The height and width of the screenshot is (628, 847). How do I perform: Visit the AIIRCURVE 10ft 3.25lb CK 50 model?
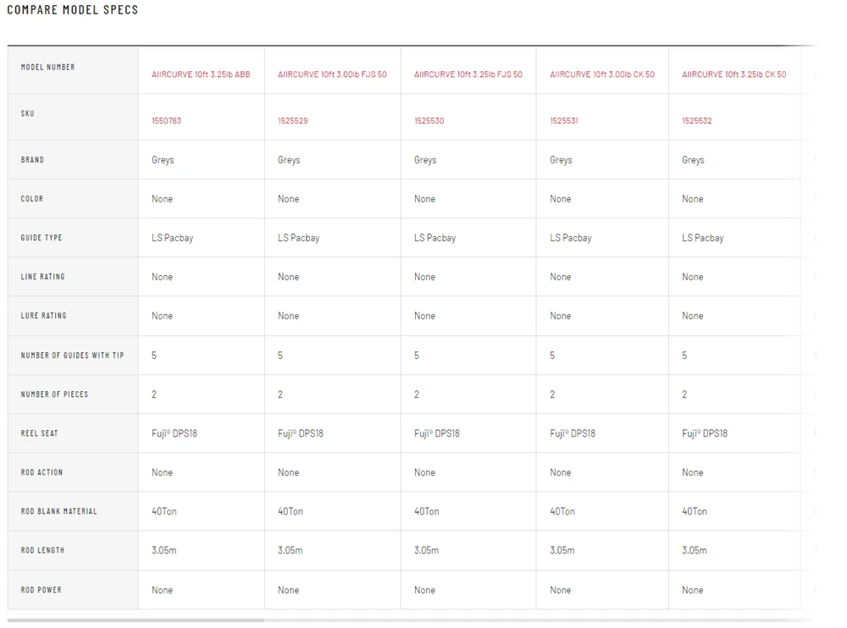(x=734, y=74)
